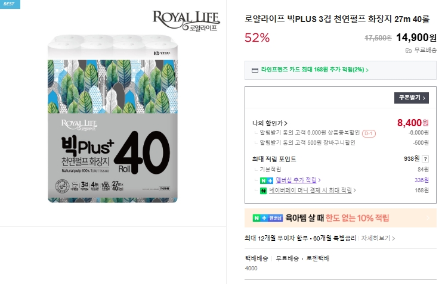Open the 라인프렌즈 카드 추가 적립 link arrow
445x284 pixels.
click(367, 70)
